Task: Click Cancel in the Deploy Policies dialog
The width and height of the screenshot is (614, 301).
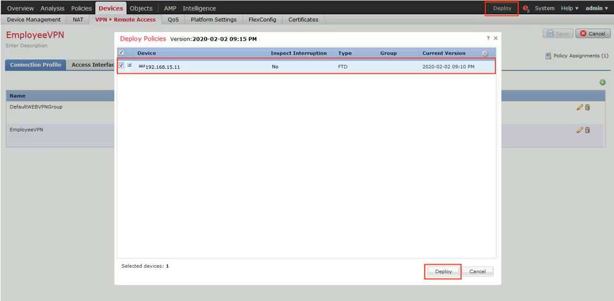Action: tap(477, 271)
